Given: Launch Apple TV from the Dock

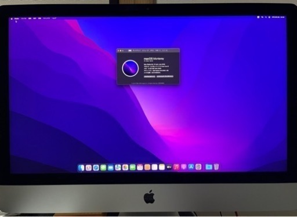Looking at the screenshot, I should [169, 167].
